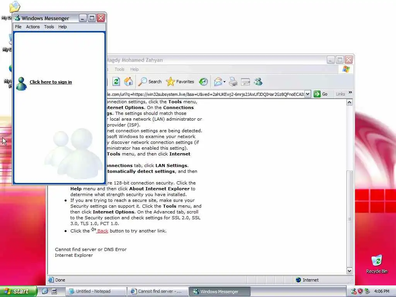Maximize the Windows Messenger window
Screen dimensions: 396x297
click(92, 18)
